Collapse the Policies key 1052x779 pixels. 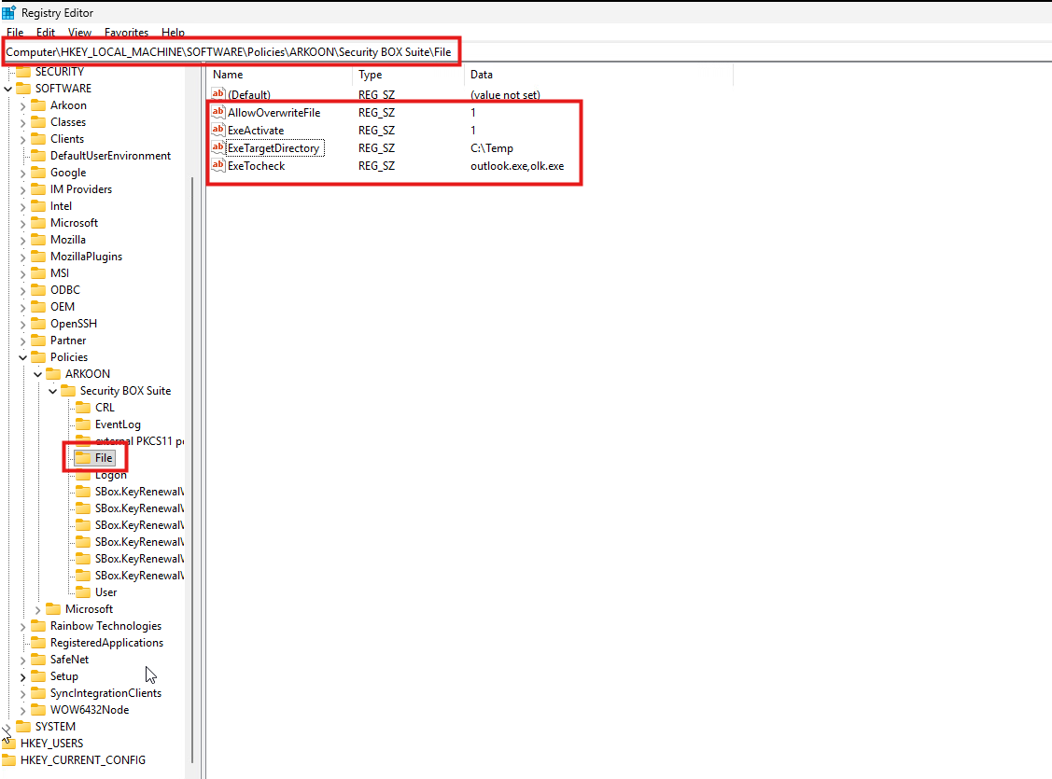coord(22,357)
